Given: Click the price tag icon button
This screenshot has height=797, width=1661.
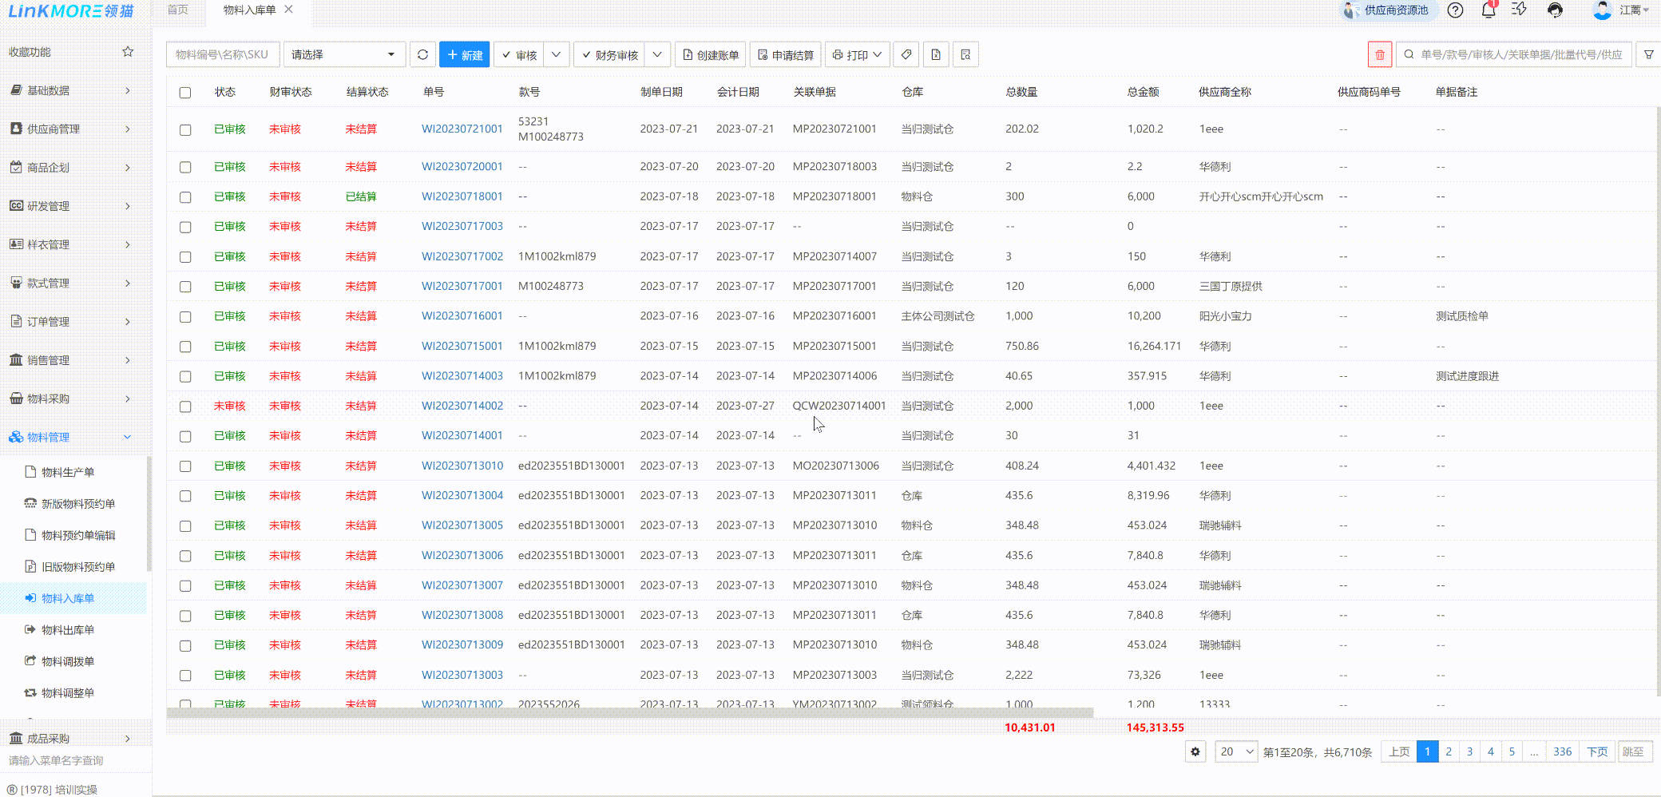Looking at the screenshot, I should 906,55.
